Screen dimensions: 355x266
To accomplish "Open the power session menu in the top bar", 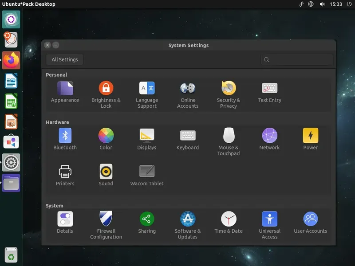I will 349,4.
